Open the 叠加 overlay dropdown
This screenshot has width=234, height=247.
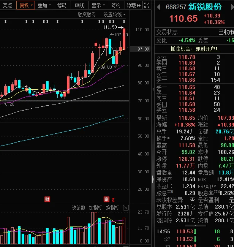(x=44, y=5)
